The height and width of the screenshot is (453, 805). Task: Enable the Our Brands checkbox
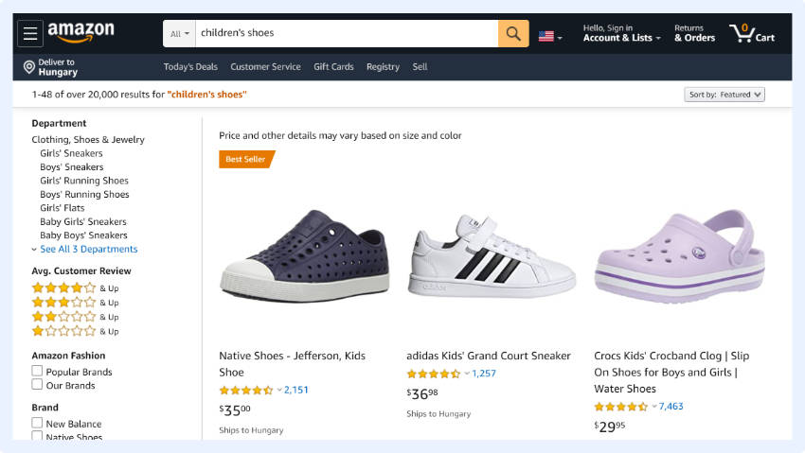[x=38, y=385]
